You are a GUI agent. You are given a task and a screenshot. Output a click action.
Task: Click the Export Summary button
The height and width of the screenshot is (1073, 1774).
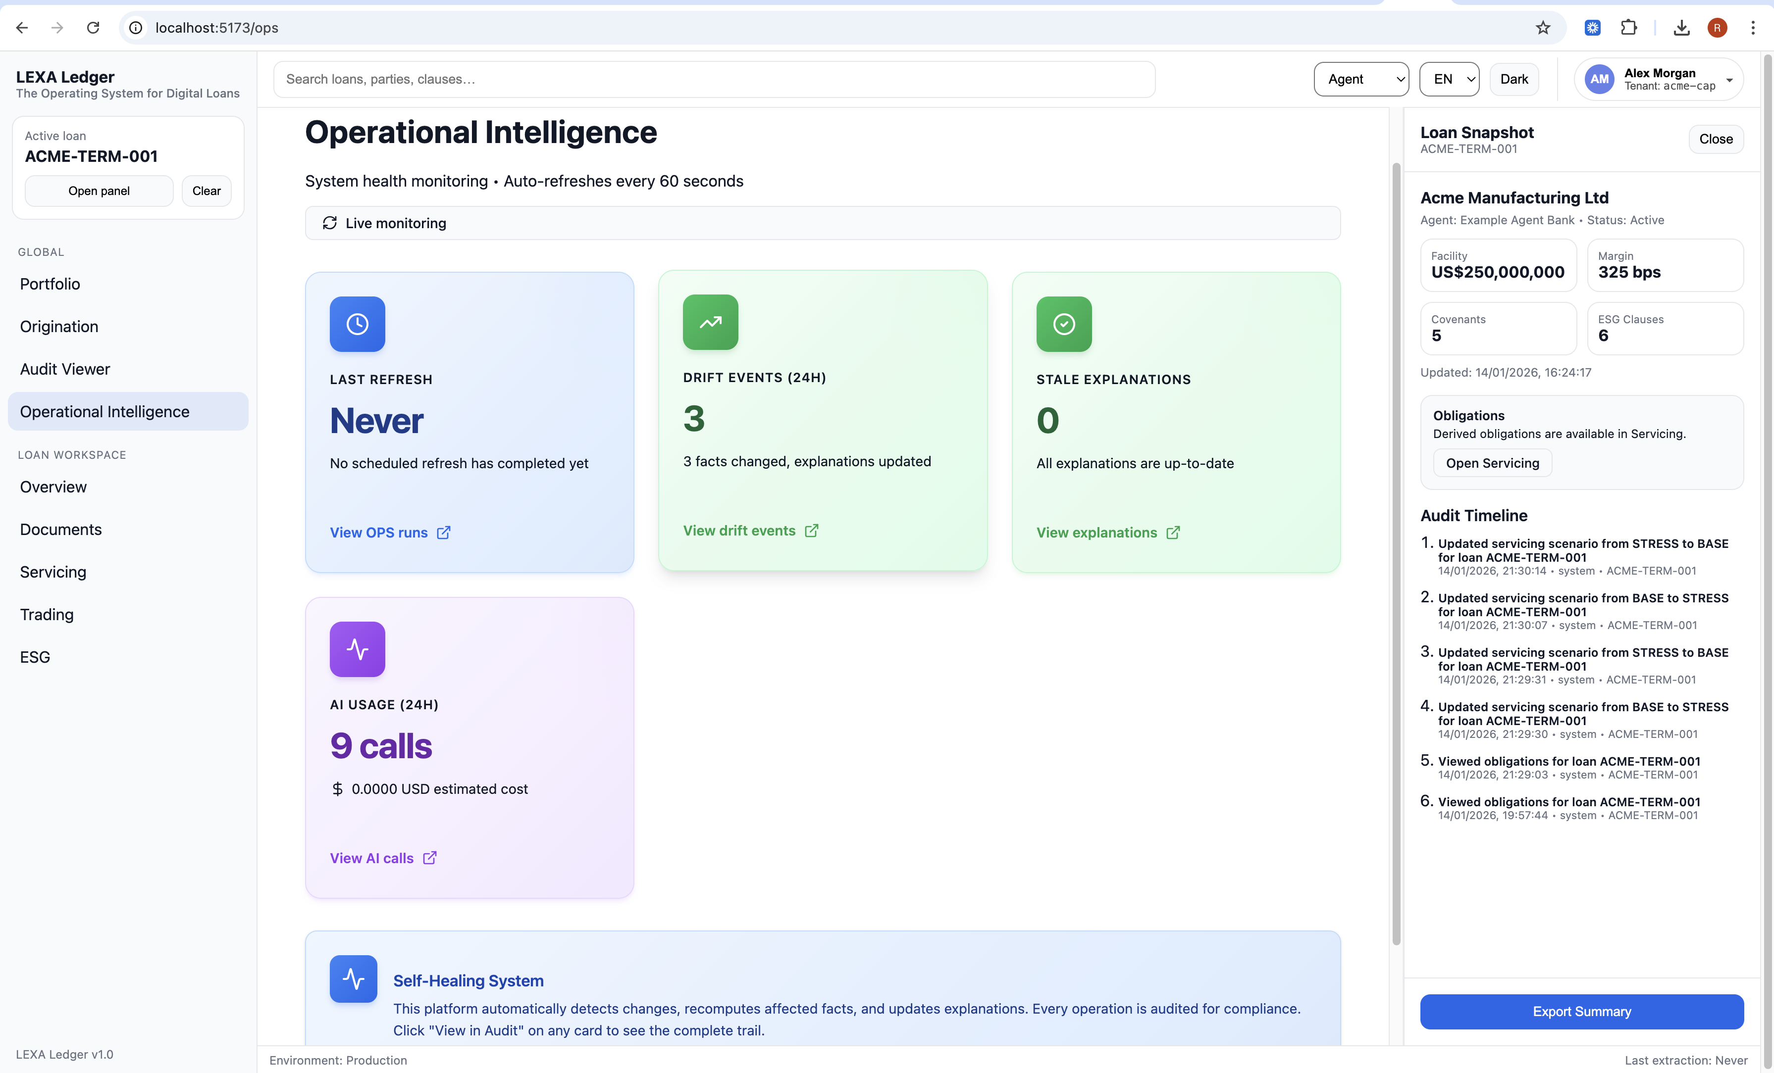[x=1581, y=1011]
